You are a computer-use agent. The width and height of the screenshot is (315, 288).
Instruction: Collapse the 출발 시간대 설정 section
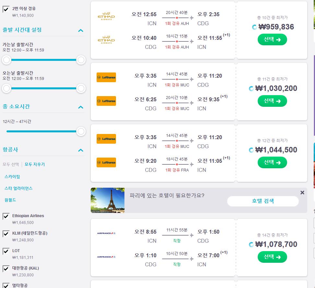tap(81, 30)
